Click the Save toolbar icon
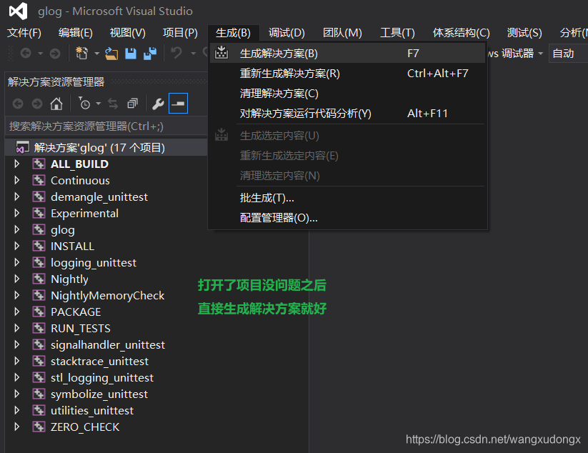This screenshot has height=453, width=588. coord(131,54)
